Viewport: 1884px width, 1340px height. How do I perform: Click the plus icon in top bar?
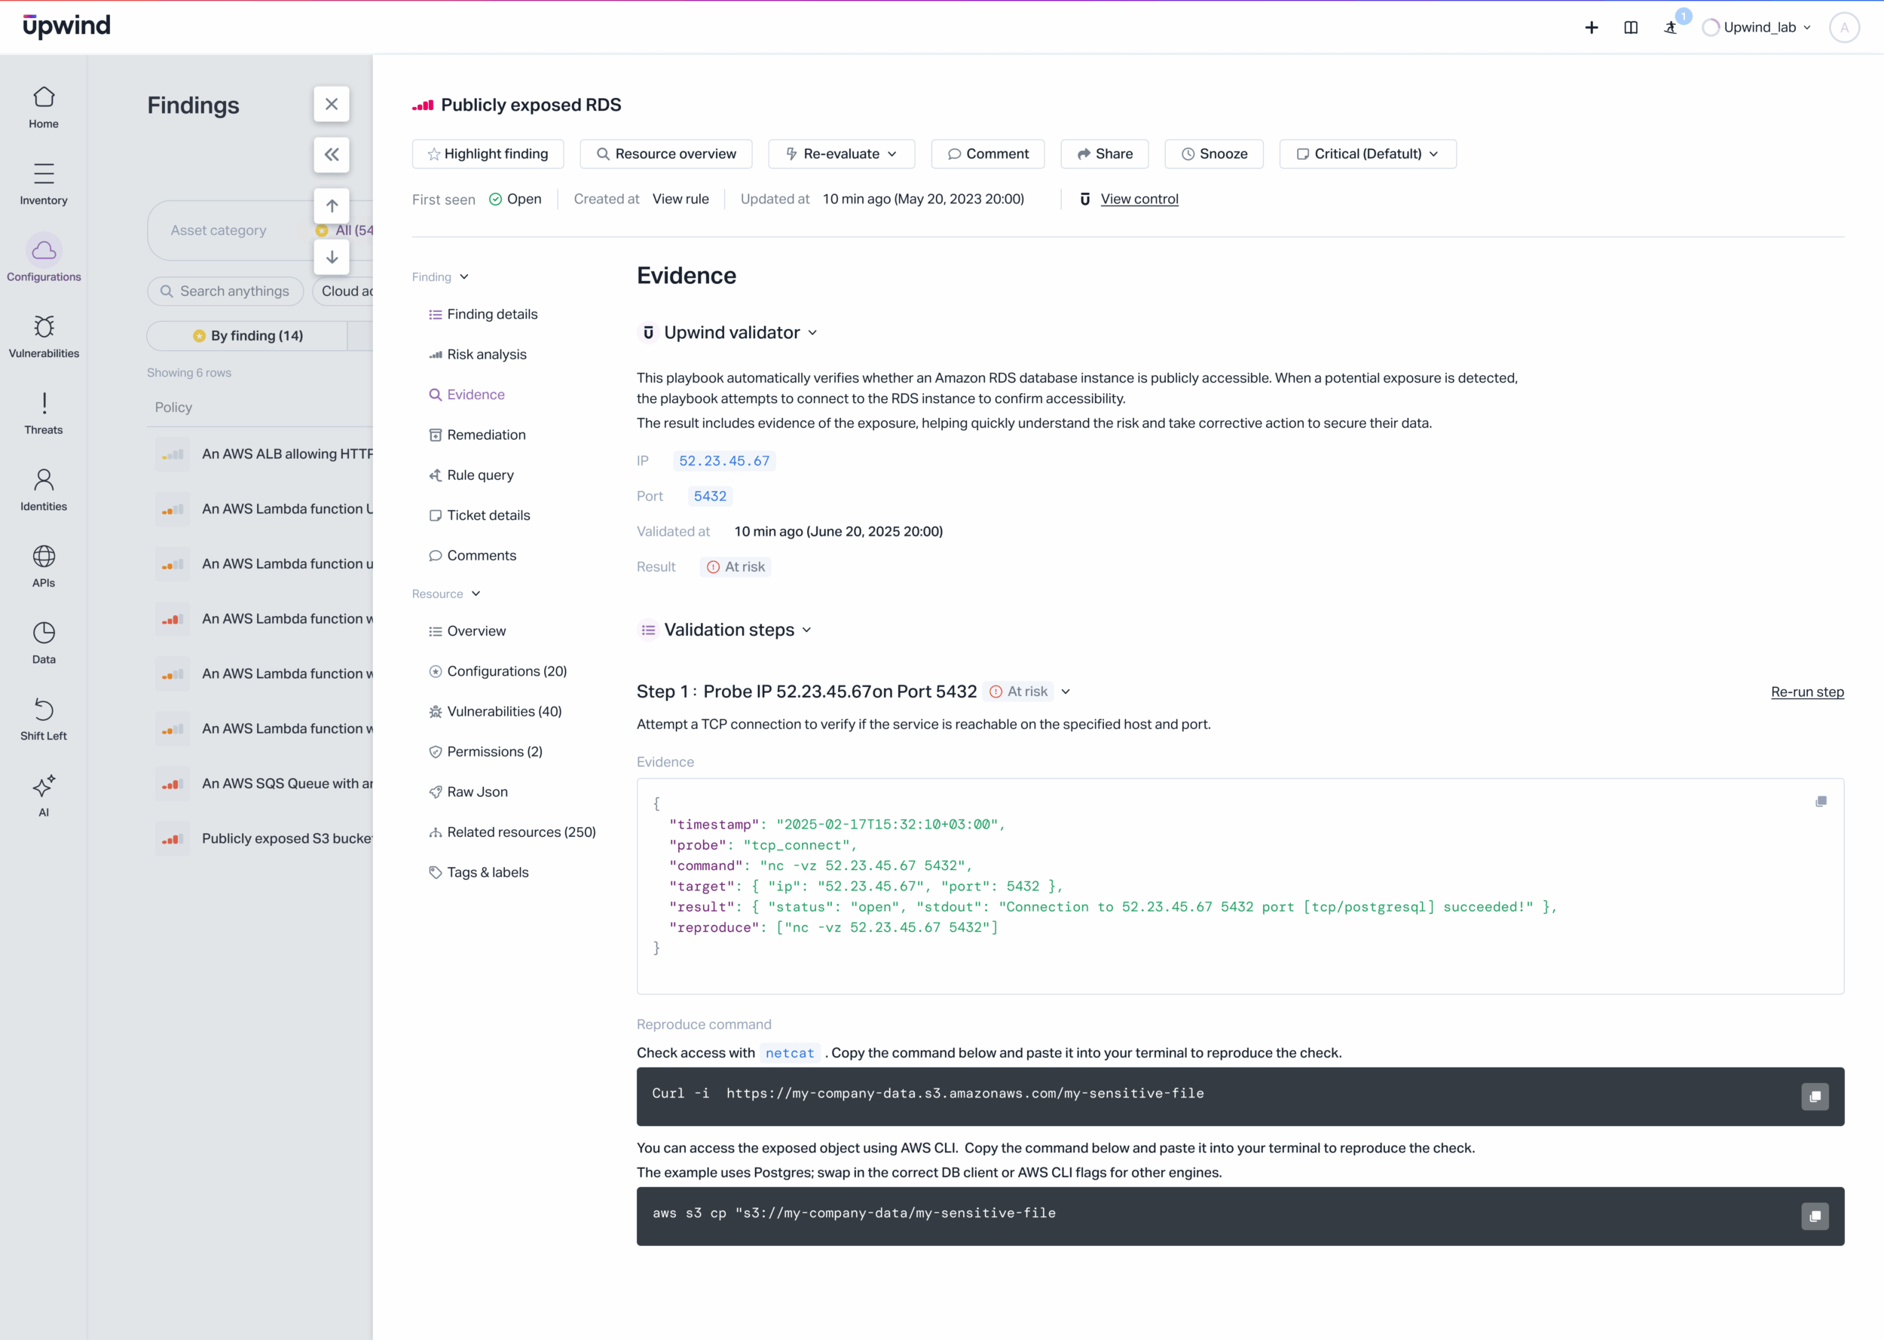click(1591, 27)
